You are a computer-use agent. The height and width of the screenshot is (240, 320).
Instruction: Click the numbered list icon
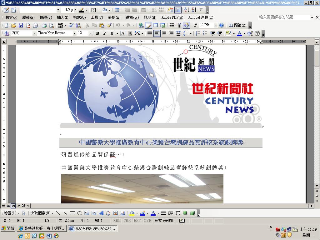coord(198,33)
